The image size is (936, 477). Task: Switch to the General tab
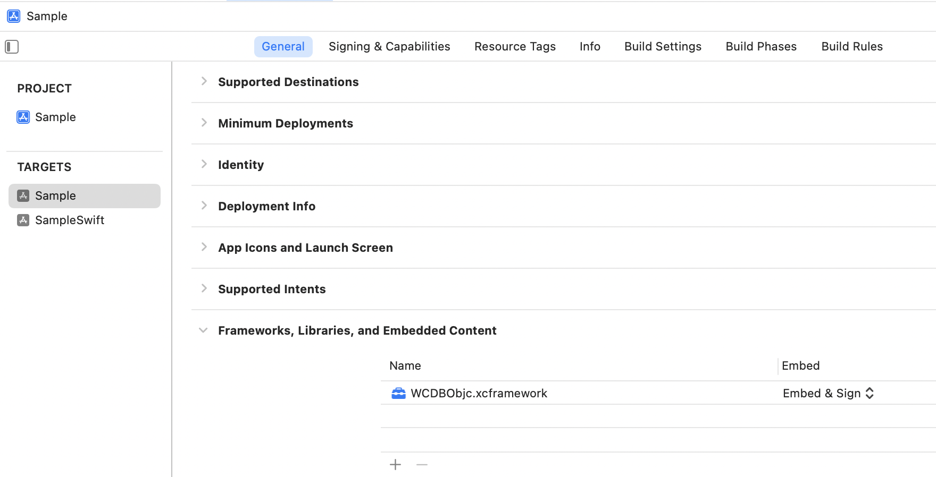click(283, 46)
